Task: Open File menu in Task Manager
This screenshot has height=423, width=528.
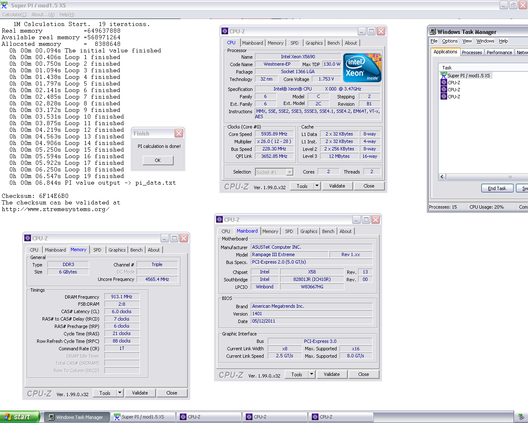Action: tap(434, 41)
